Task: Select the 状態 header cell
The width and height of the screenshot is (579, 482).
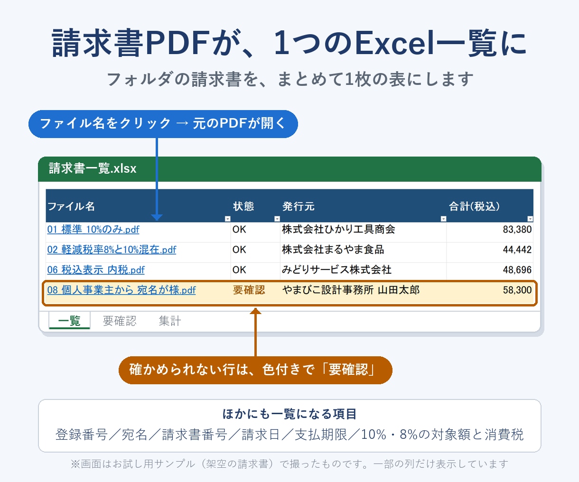Action: coord(255,206)
